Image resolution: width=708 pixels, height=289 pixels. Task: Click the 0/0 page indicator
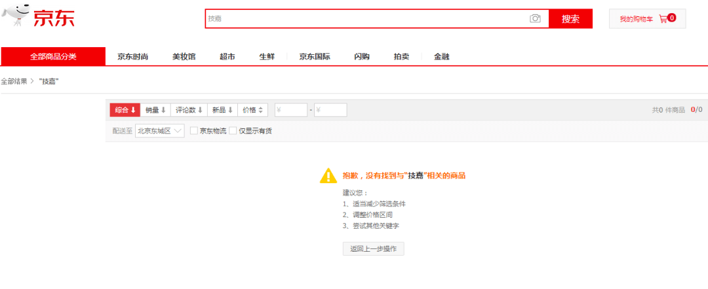click(x=696, y=110)
